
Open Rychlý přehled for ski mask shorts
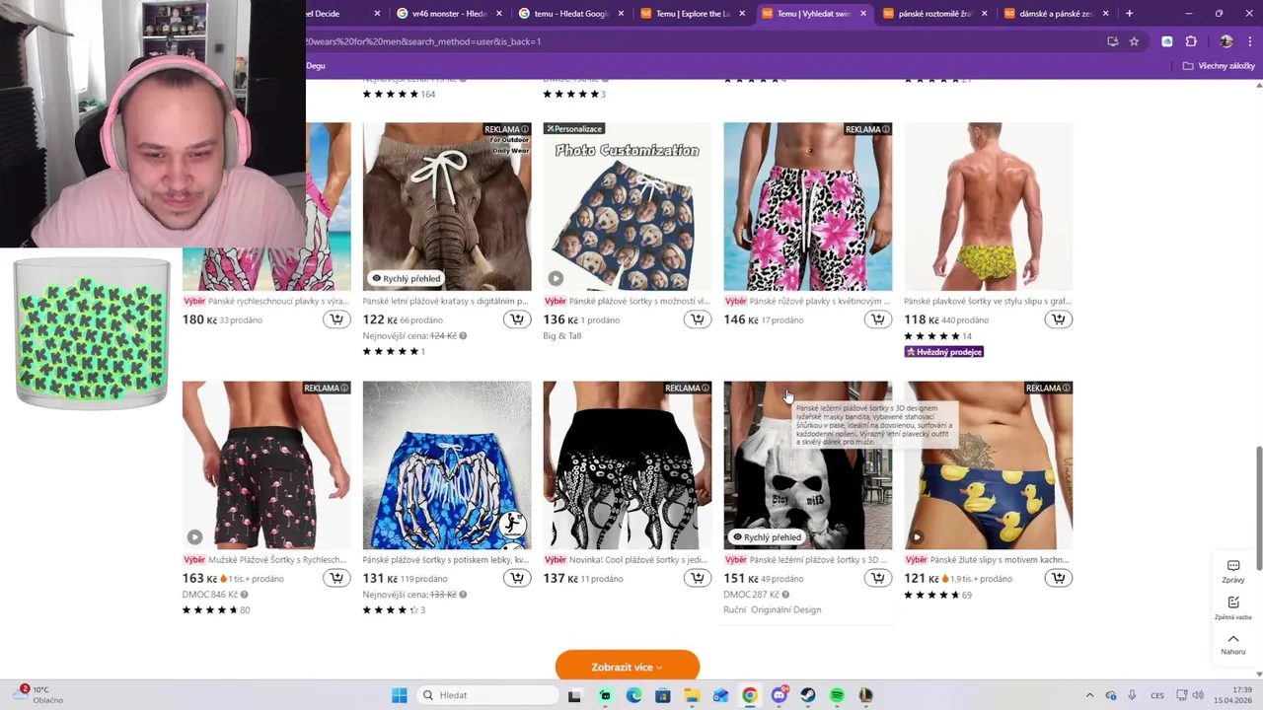point(767,537)
